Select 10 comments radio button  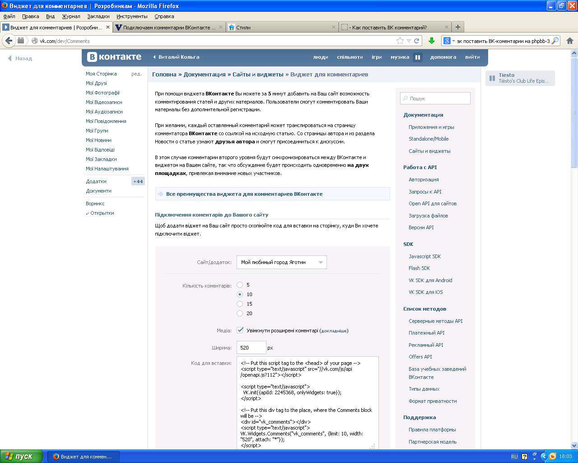[x=240, y=294]
